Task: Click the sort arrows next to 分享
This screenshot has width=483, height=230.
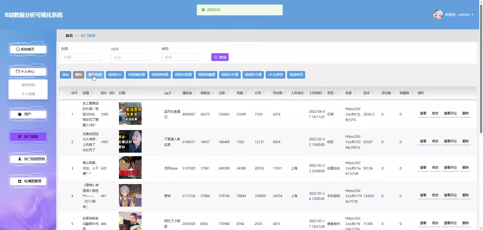Action: point(264,93)
